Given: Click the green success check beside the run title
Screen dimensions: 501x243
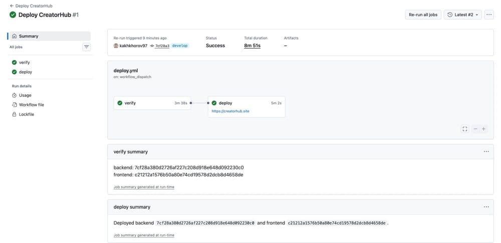Looking at the screenshot, I should [13, 15].
